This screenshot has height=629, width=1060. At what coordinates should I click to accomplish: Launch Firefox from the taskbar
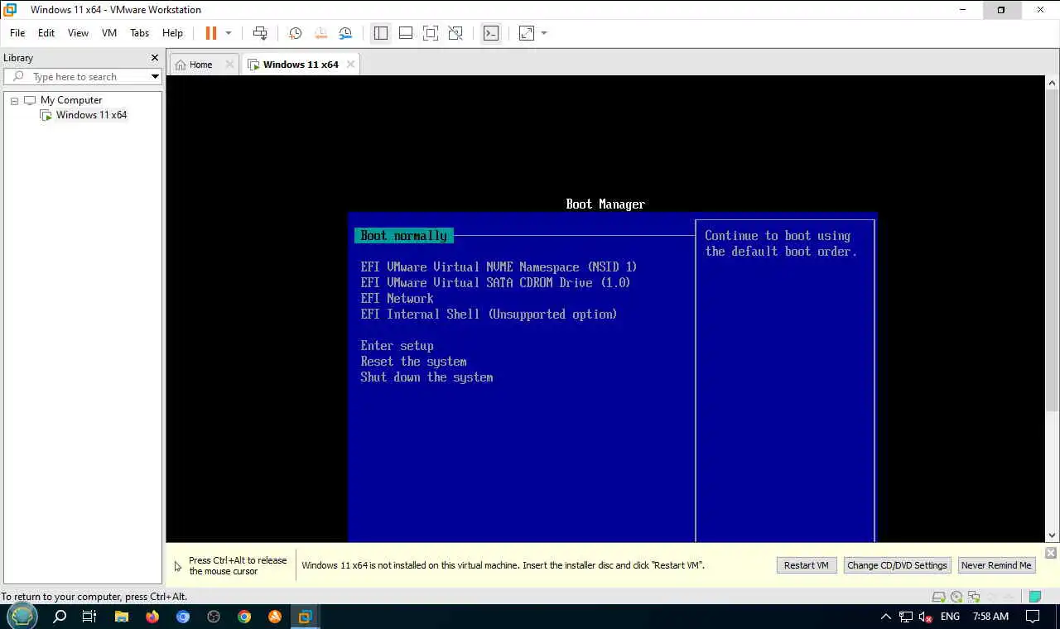point(152,617)
